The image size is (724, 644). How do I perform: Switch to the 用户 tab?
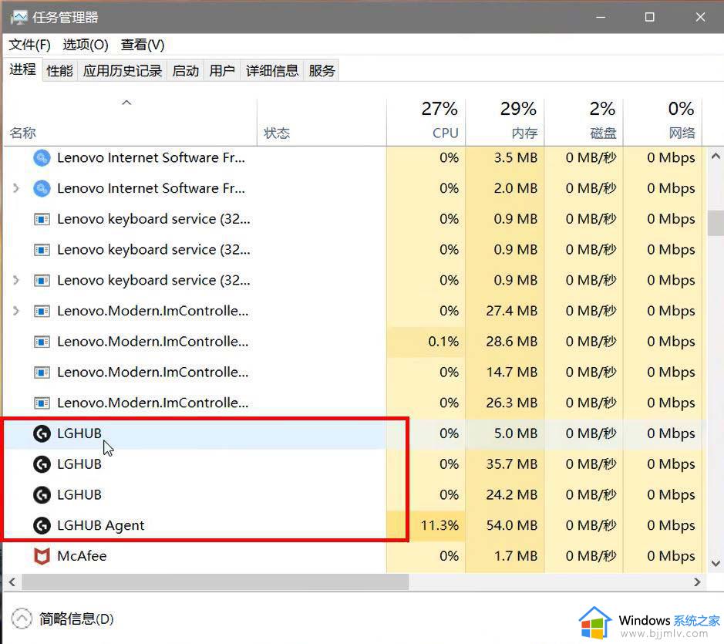point(222,71)
